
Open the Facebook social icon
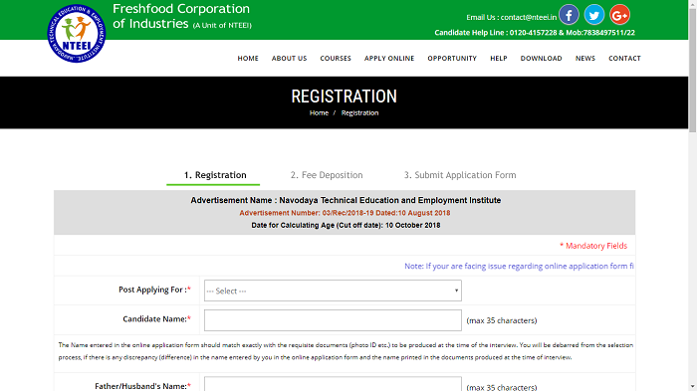pyautogui.click(x=569, y=15)
